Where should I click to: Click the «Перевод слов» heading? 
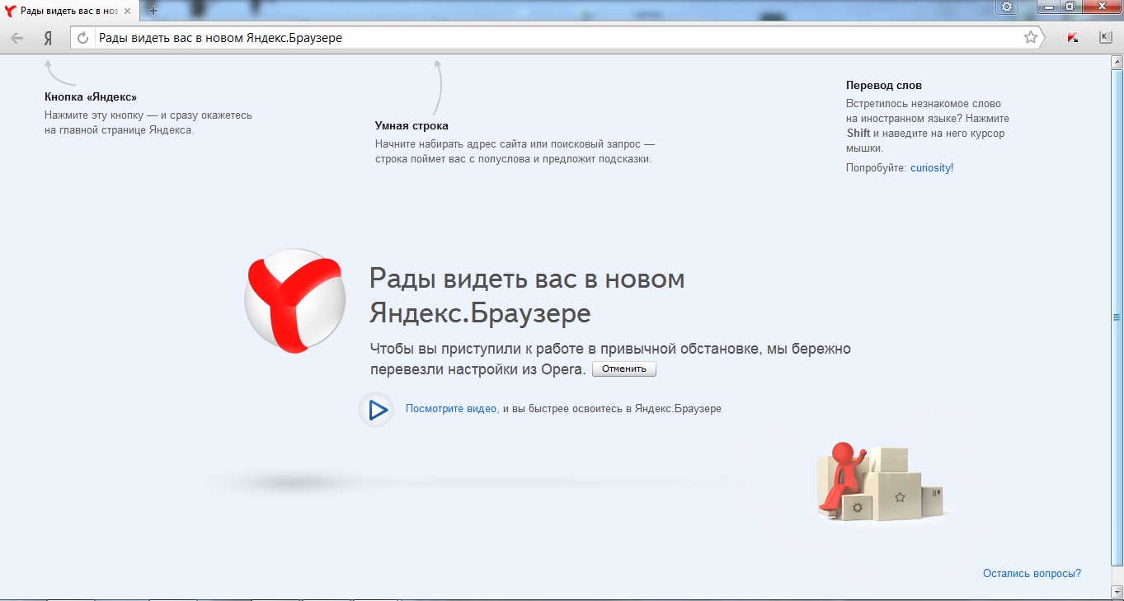[x=884, y=85]
